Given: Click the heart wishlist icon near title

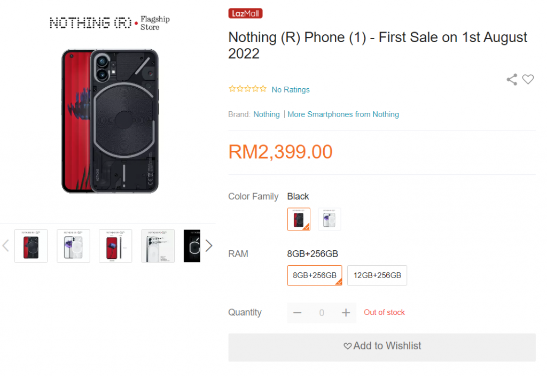Looking at the screenshot, I should [528, 80].
